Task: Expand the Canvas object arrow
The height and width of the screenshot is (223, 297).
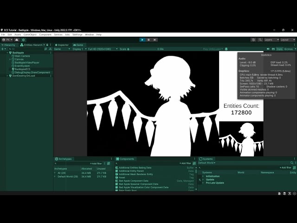Action: pyautogui.click(x=10, y=59)
